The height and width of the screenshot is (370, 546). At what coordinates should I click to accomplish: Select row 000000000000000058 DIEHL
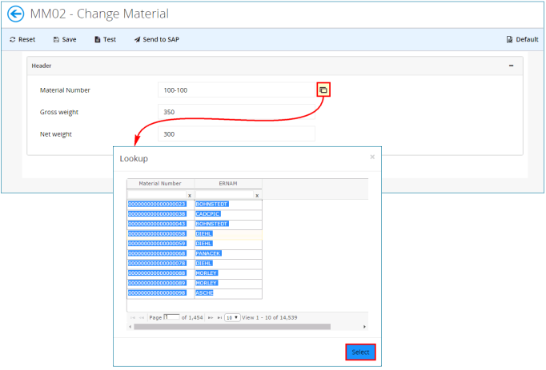click(195, 233)
